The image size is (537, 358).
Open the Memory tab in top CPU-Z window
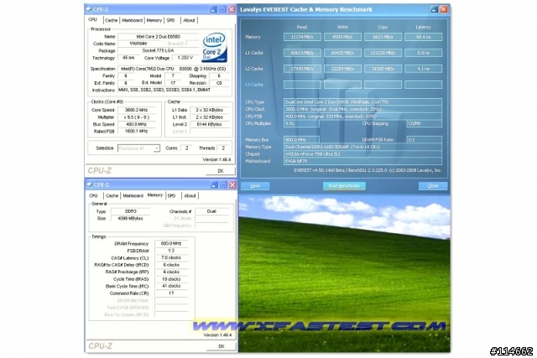pos(154,20)
